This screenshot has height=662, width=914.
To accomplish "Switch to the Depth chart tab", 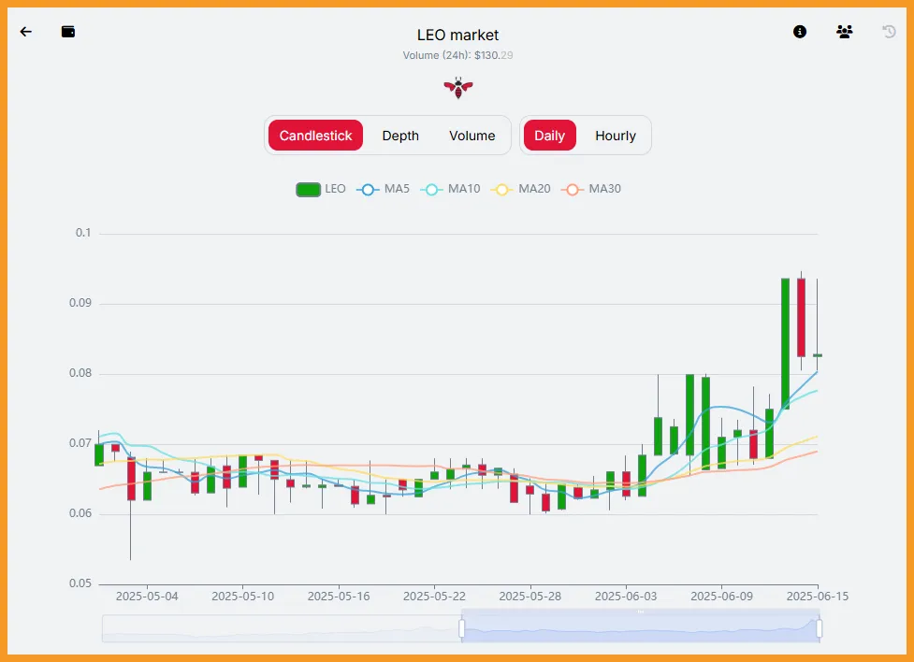I will pyautogui.click(x=400, y=136).
